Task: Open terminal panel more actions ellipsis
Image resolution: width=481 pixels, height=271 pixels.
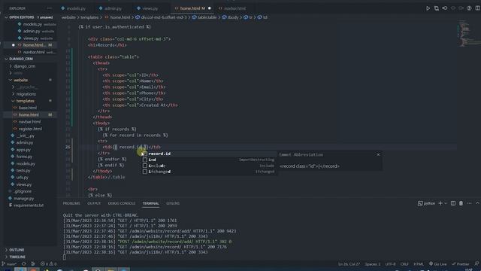Action: pos(469,203)
